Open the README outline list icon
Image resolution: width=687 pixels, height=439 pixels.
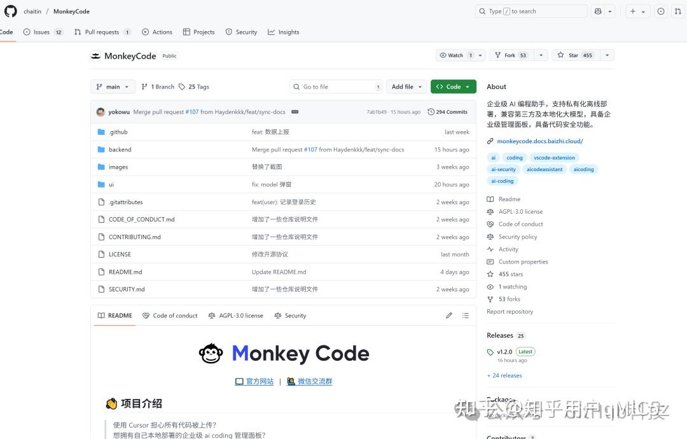466,315
